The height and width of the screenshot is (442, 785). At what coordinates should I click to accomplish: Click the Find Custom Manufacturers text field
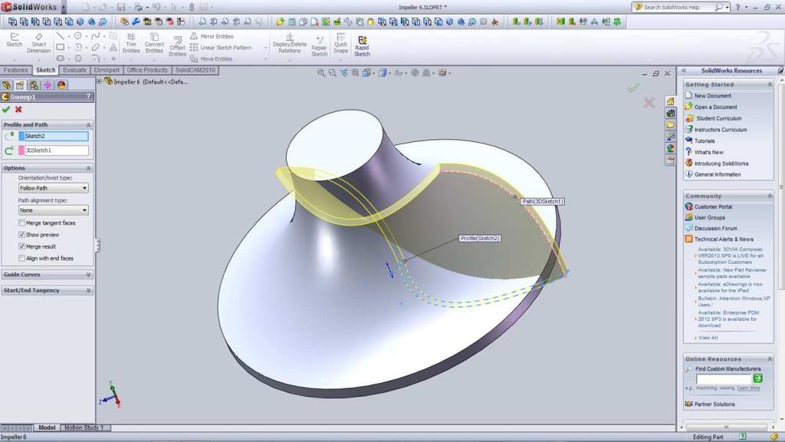point(724,379)
